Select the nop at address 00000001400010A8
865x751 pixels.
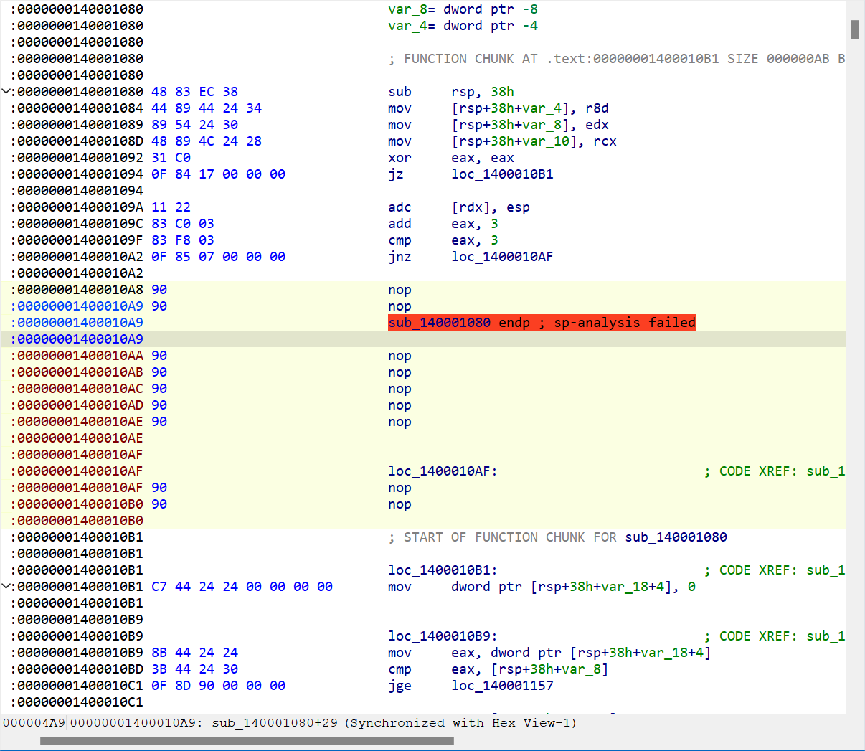tap(400, 290)
